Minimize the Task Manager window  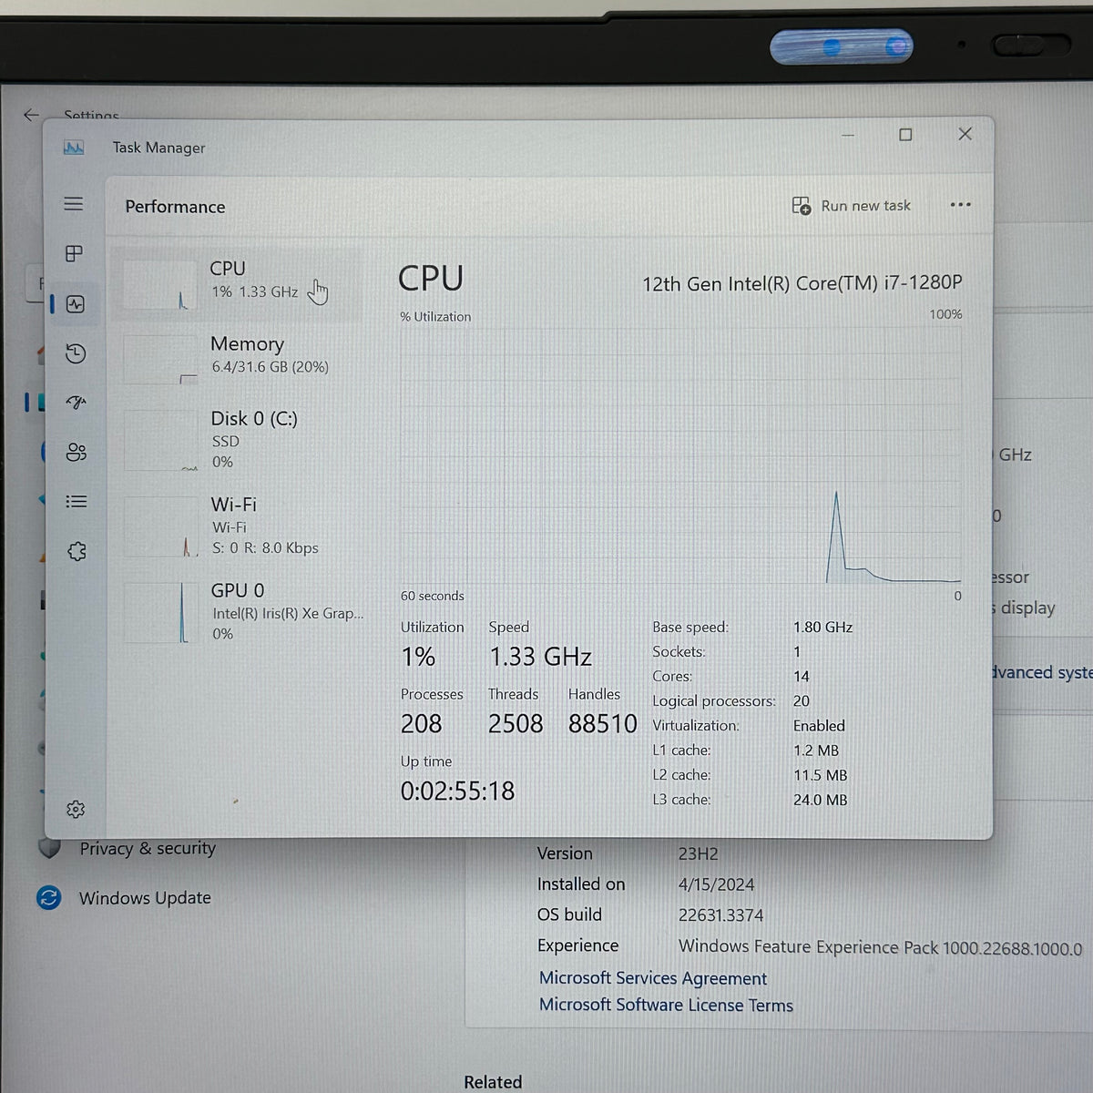(848, 135)
